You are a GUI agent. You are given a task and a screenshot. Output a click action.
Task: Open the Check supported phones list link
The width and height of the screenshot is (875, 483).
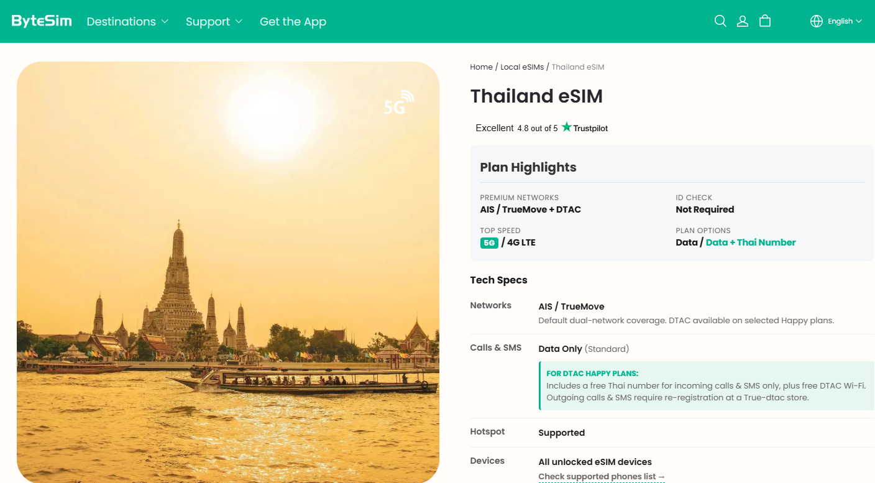[x=602, y=477]
